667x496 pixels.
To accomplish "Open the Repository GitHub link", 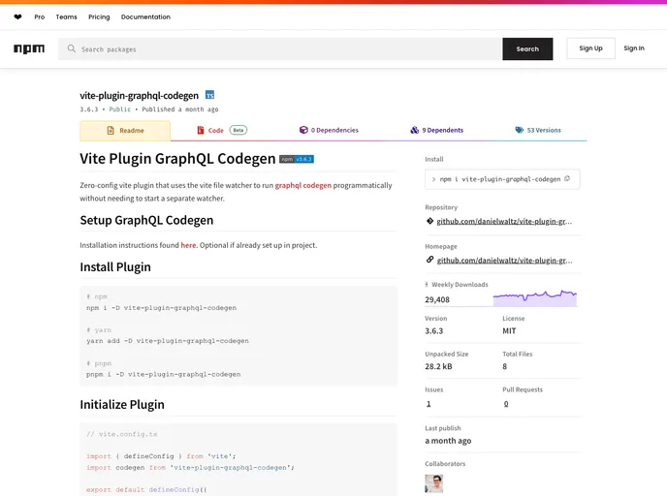I will pyautogui.click(x=504, y=222).
